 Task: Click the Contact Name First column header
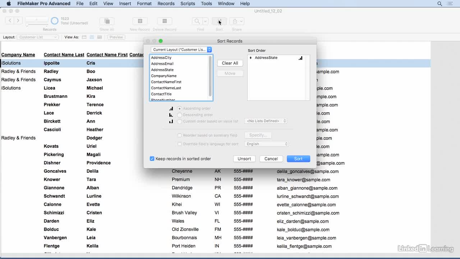tap(107, 55)
